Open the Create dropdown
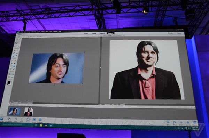The height and width of the screenshot is (138, 209). tap(171, 33)
